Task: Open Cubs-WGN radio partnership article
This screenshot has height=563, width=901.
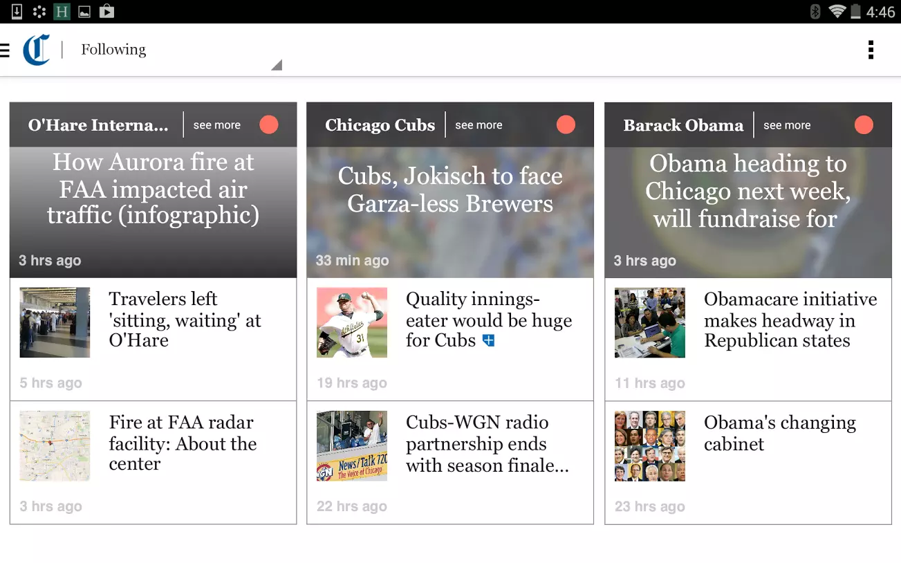Action: tap(487, 443)
